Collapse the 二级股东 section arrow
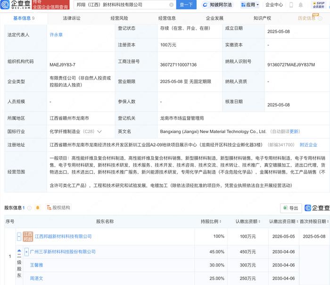This screenshot has width=330, height=285. 19,251
